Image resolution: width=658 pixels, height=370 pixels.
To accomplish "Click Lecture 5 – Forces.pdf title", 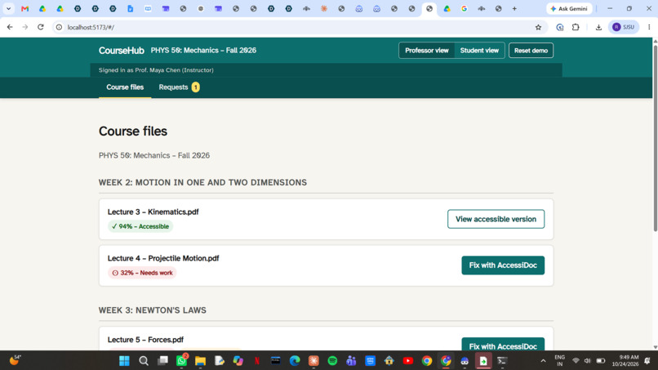I will (x=145, y=340).
